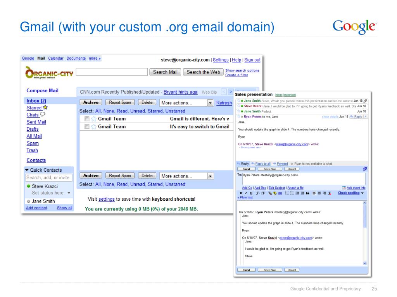Click the Sign out link
Viewport: 397px width, 297px height.
[252, 60]
